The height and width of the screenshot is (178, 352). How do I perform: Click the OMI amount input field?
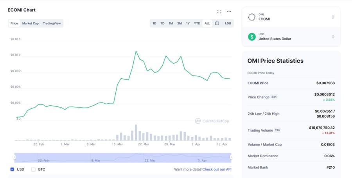coord(313,17)
